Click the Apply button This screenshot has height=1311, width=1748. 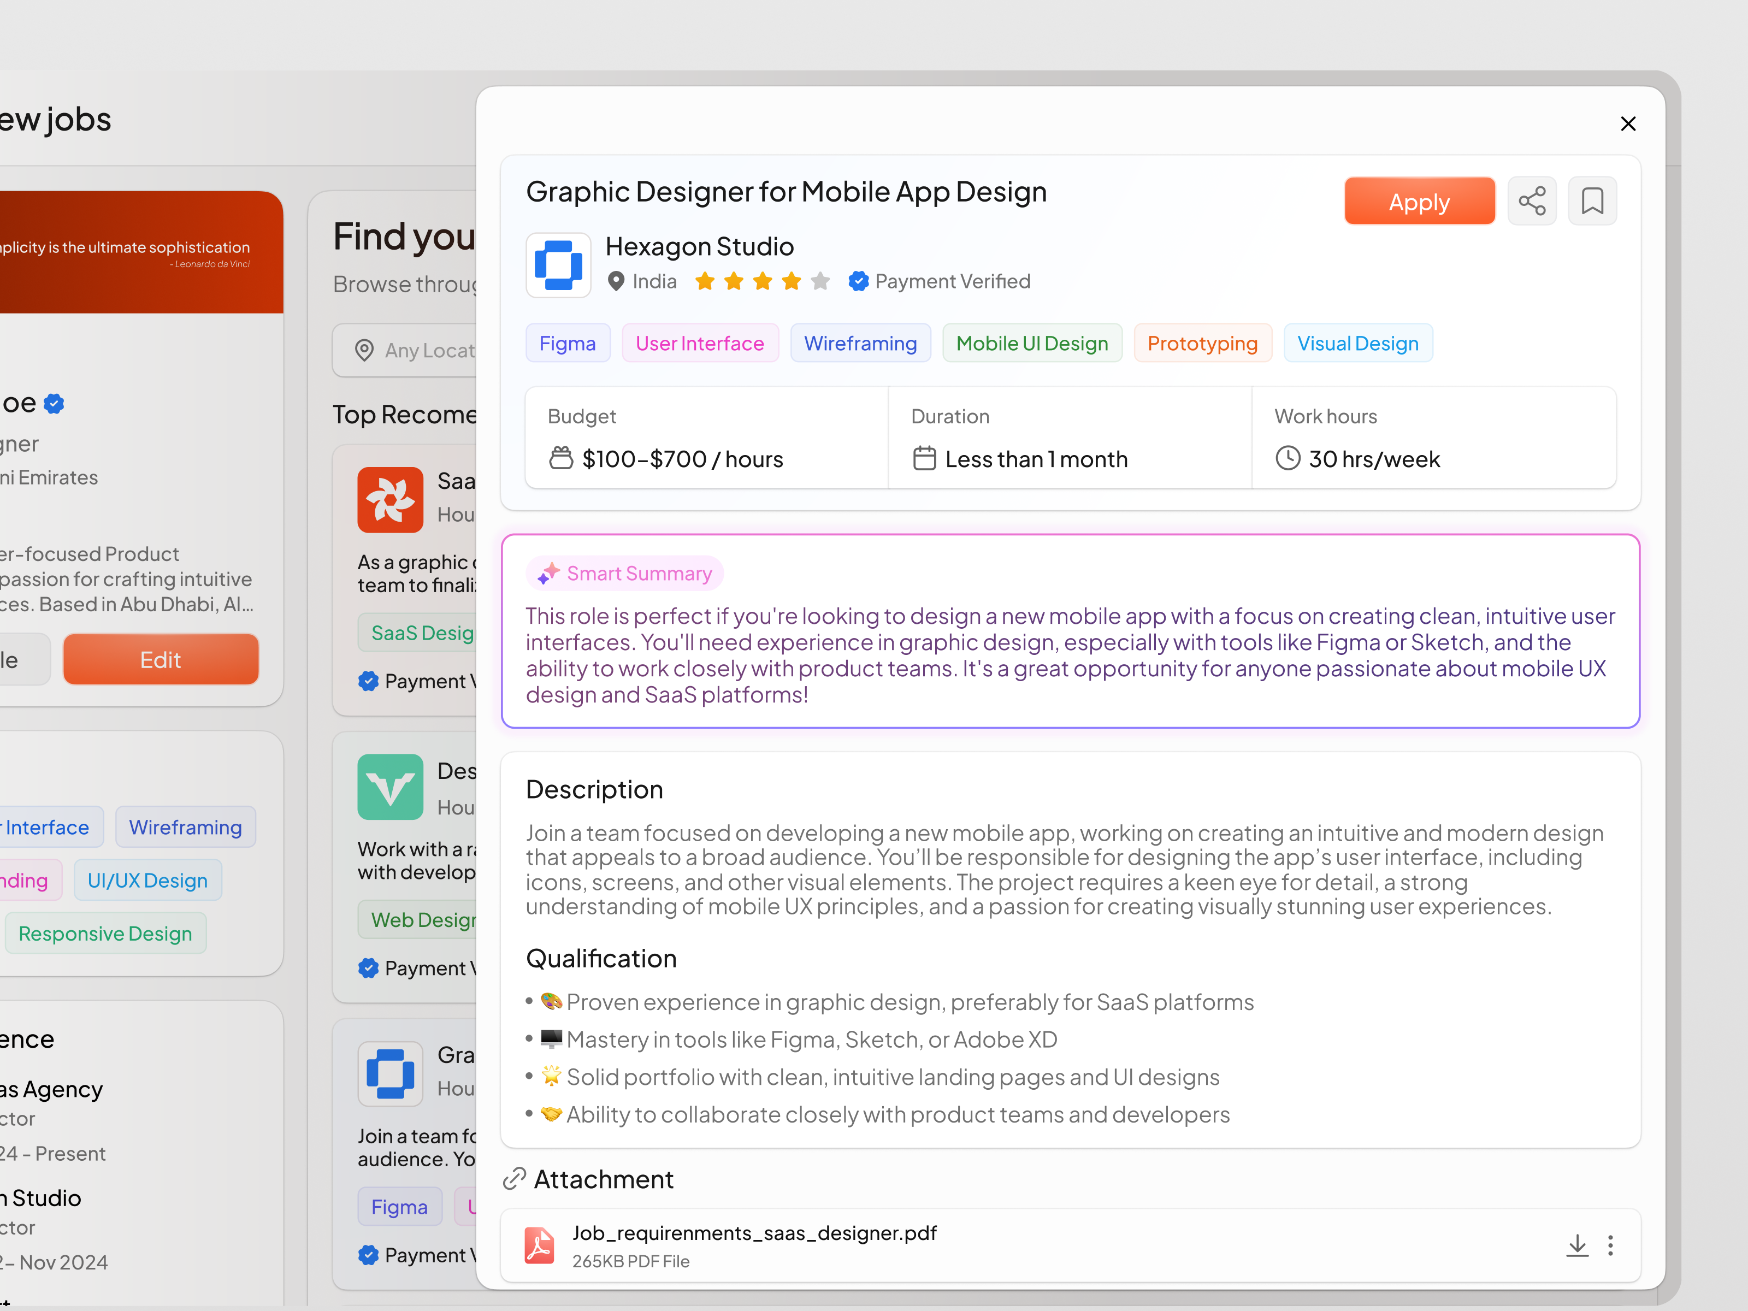click(x=1419, y=200)
